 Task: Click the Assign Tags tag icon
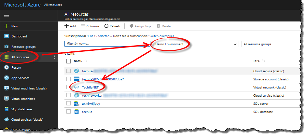tap(132, 26)
